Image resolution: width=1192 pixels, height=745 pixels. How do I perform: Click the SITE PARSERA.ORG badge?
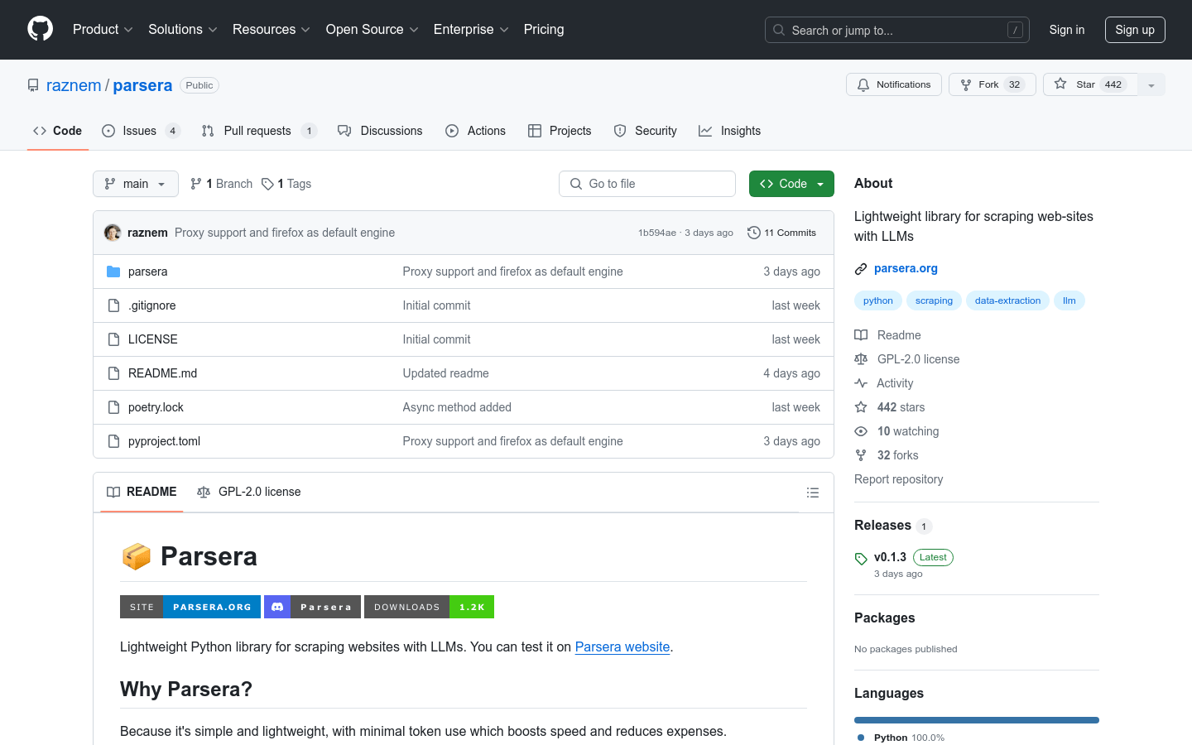tap(190, 607)
